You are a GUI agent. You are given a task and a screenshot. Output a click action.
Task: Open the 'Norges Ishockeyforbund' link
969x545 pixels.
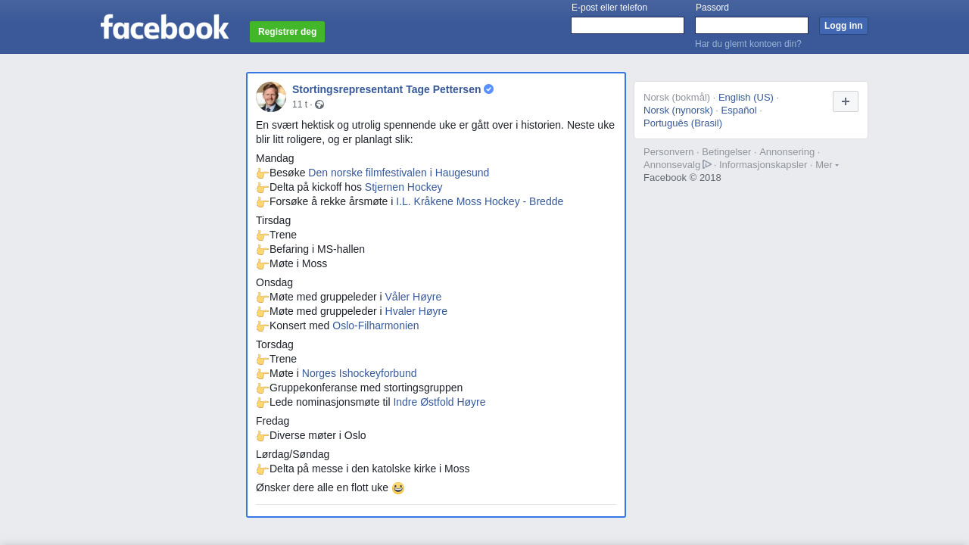(x=359, y=373)
